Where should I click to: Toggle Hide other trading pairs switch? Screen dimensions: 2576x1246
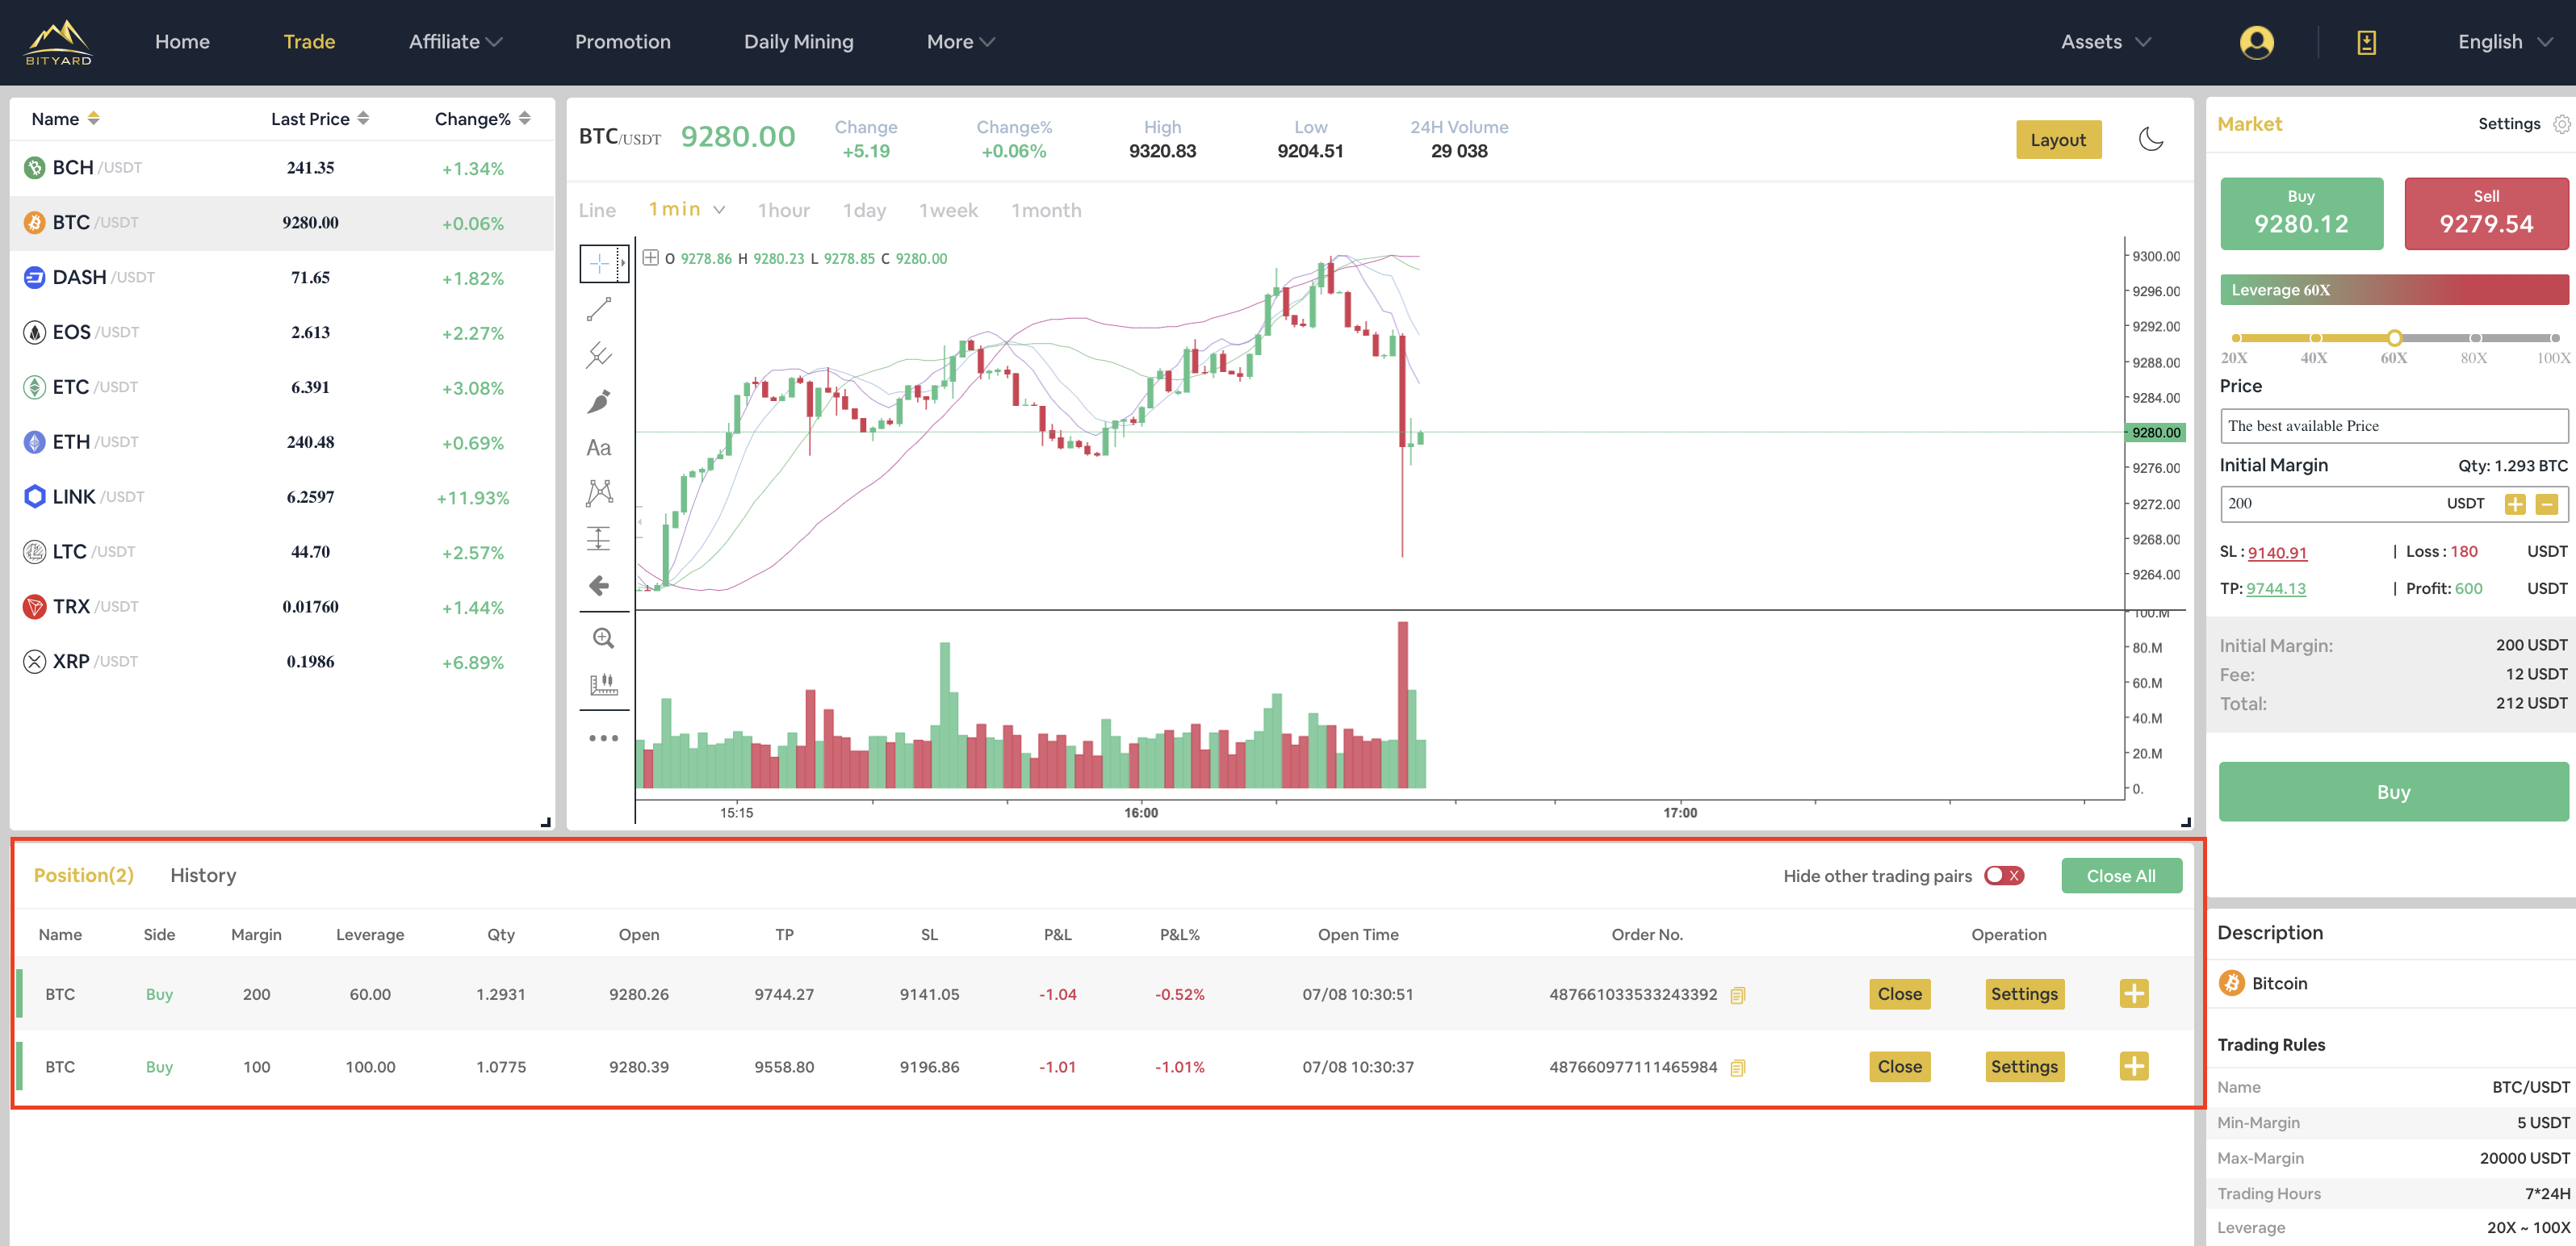coord(2004,876)
